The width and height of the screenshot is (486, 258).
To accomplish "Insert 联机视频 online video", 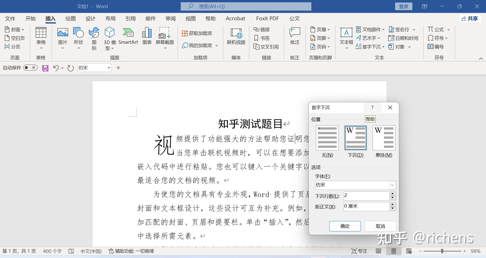I will tap(236, 36).
